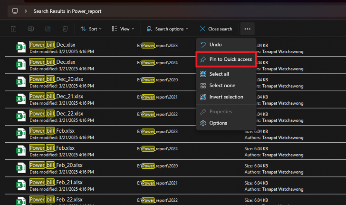346x205 pixels.
Task: Click the Size 6.04 KB of Power_bill_Feb_20.xlsx
Action: click(256, 166)
